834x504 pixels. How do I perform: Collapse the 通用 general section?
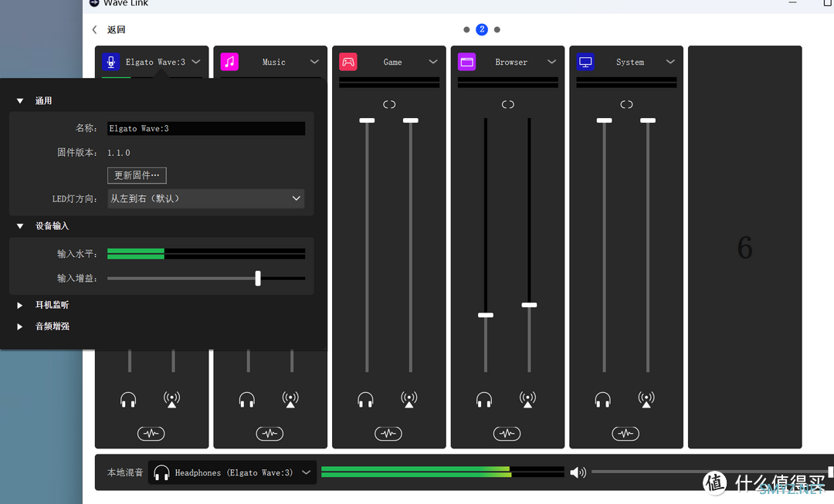(x=19, y=101)
